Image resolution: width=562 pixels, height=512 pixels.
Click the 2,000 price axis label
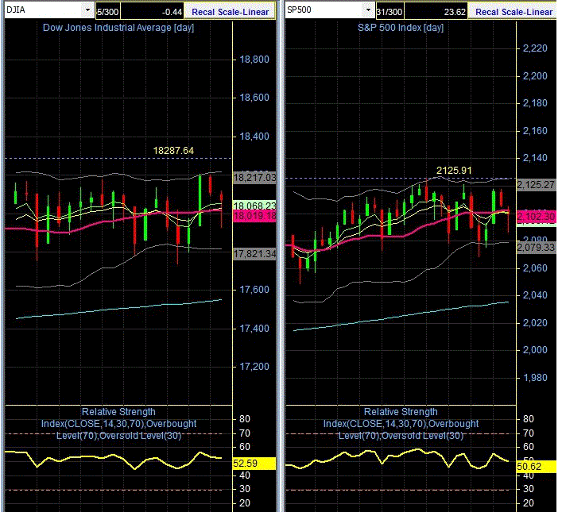click(535, 350)
